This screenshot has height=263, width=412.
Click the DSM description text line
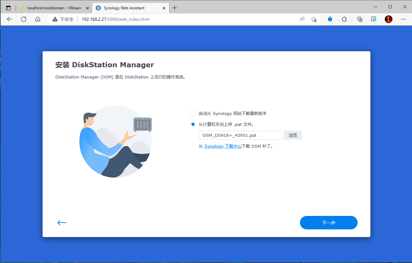click(120, 77)
